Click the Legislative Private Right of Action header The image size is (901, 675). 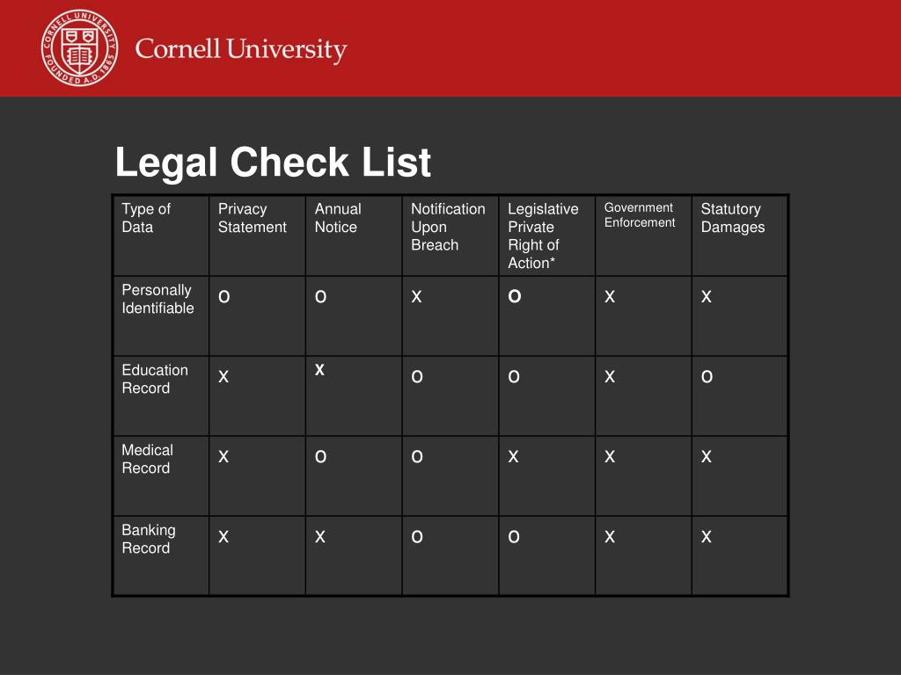[x=543, y=236]
